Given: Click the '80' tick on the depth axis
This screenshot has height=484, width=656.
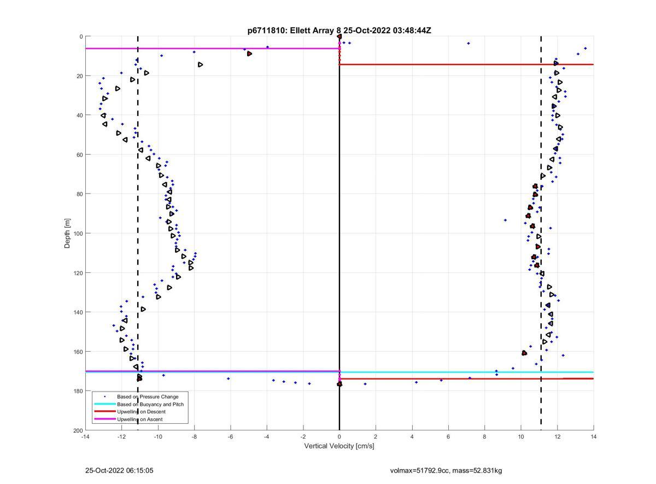Looking at the screenshot, I should point(79,194).
